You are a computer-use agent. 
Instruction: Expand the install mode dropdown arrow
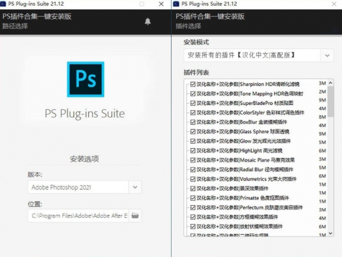[327, 55]
